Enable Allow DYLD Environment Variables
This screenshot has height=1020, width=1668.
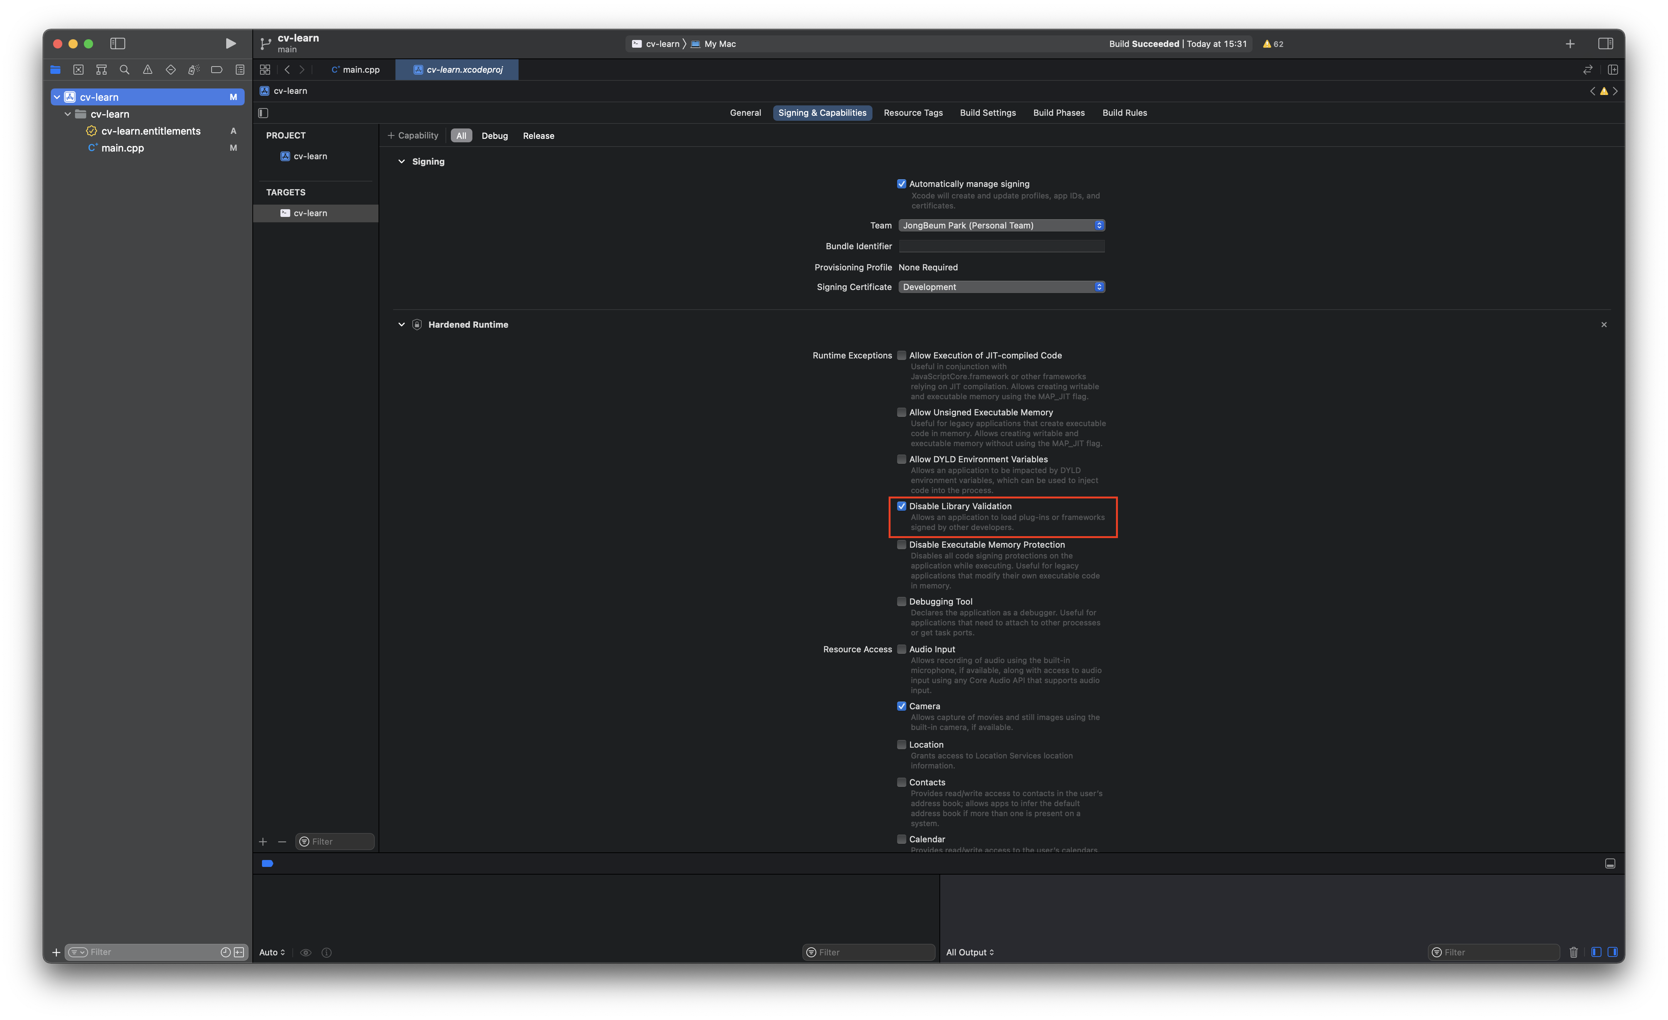tap(902, 459)
